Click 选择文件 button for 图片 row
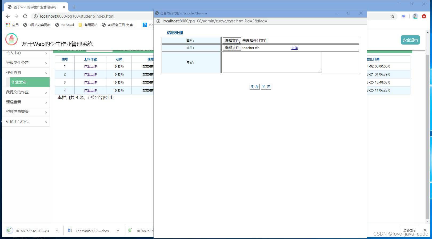 point(232,41)
